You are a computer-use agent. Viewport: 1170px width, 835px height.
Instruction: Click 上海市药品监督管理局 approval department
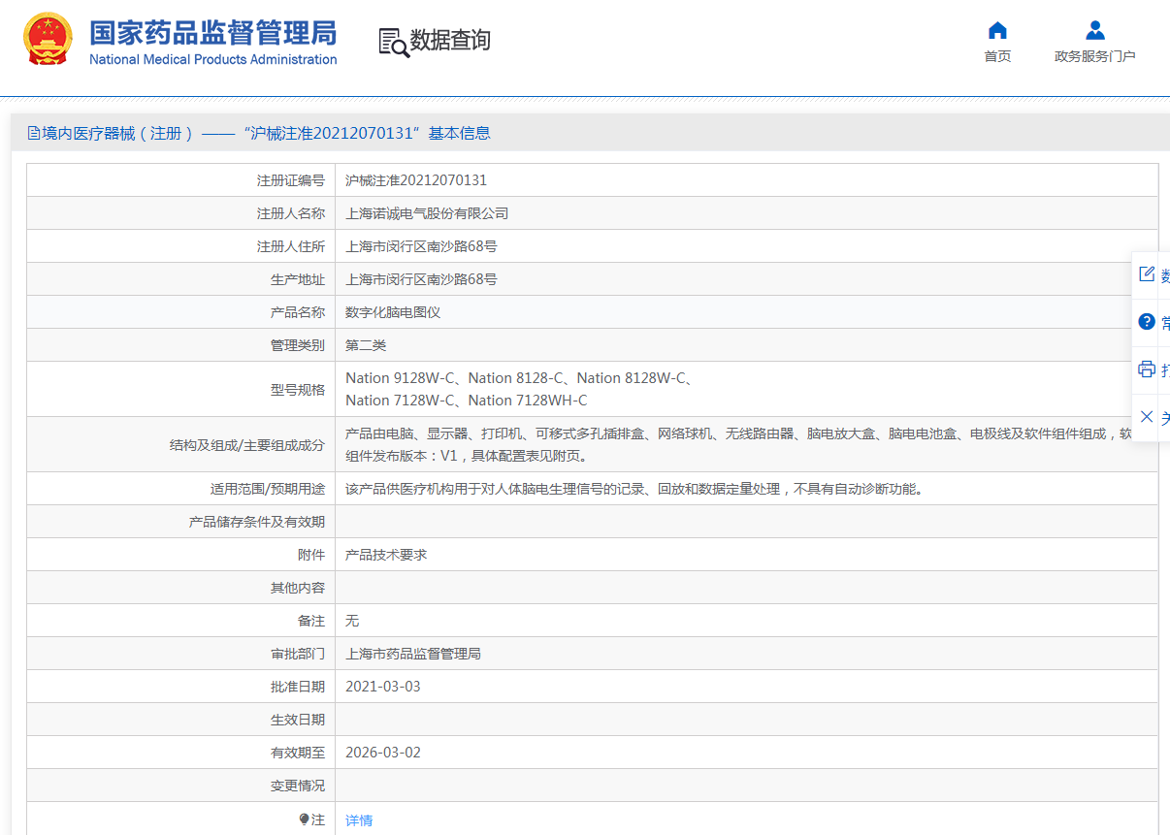413,654
